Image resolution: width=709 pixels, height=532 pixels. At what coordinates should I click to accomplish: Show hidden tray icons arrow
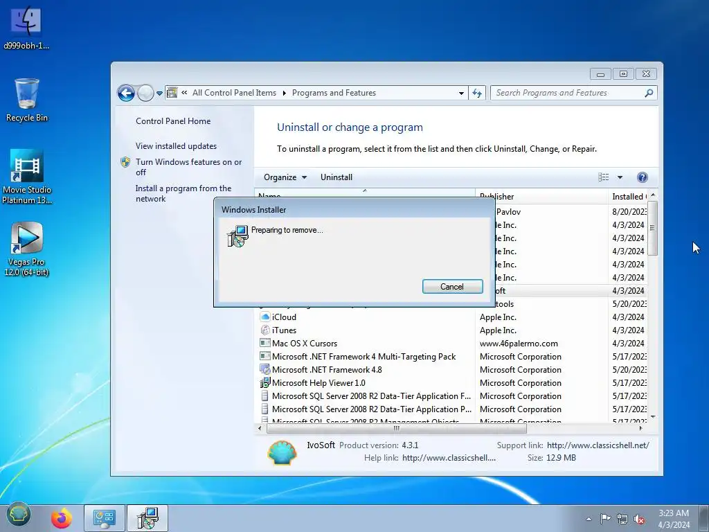pyautogui.click(x=589, y=519)
